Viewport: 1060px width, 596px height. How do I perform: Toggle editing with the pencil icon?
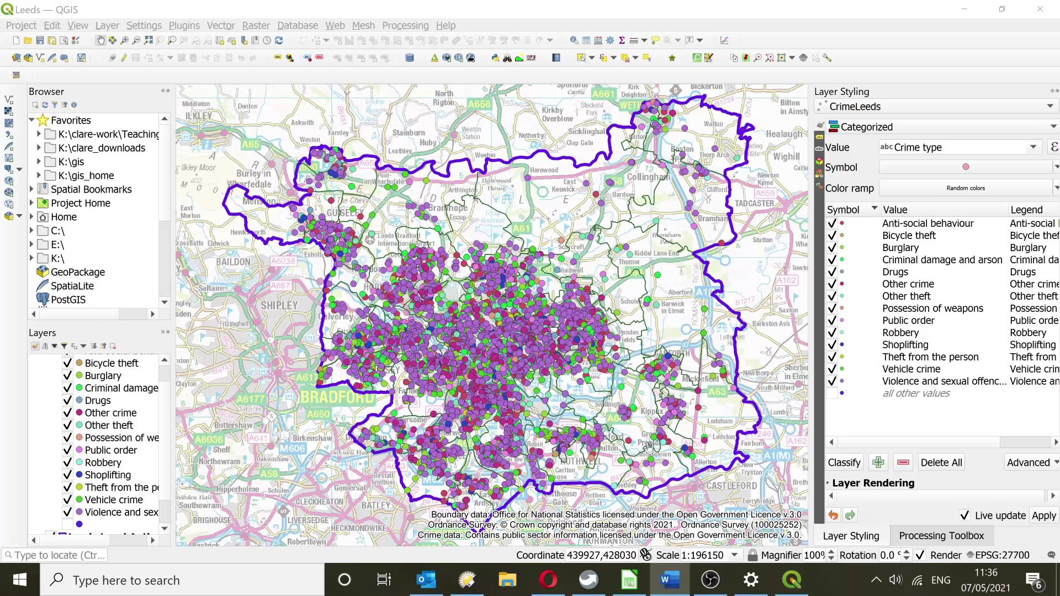(124, 57)
